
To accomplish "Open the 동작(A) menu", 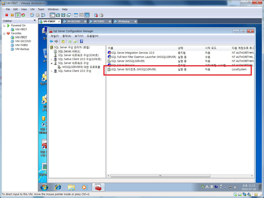I will click(67, 36).
